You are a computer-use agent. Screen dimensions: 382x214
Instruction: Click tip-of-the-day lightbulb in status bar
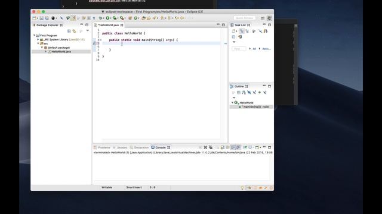(242, 188)
